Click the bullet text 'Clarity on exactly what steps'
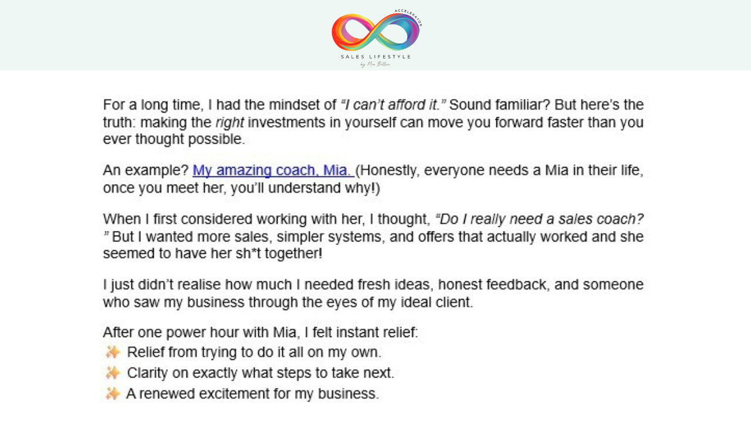The image size is (751, 422). 261,373
